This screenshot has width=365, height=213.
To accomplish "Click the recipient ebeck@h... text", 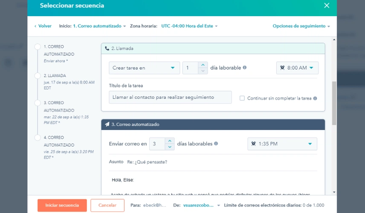I will (154, 205).
